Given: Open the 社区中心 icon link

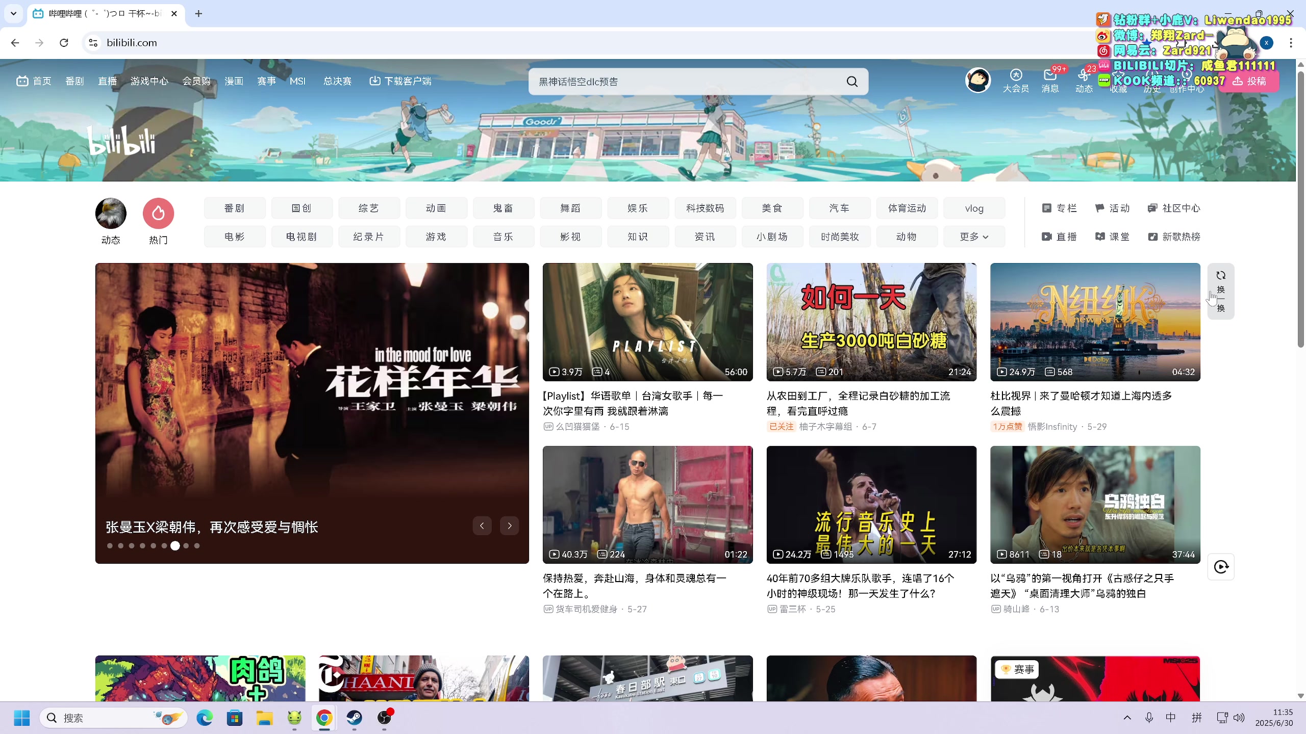Looking at the screenshot, I should tap(1174, 208).
